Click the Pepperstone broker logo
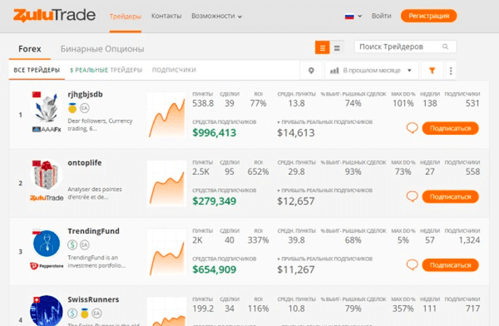This screenshot has width=499, height=326. pos(47,266)
